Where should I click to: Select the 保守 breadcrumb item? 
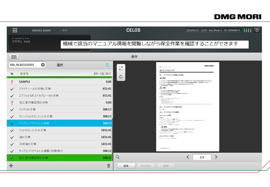65,30
